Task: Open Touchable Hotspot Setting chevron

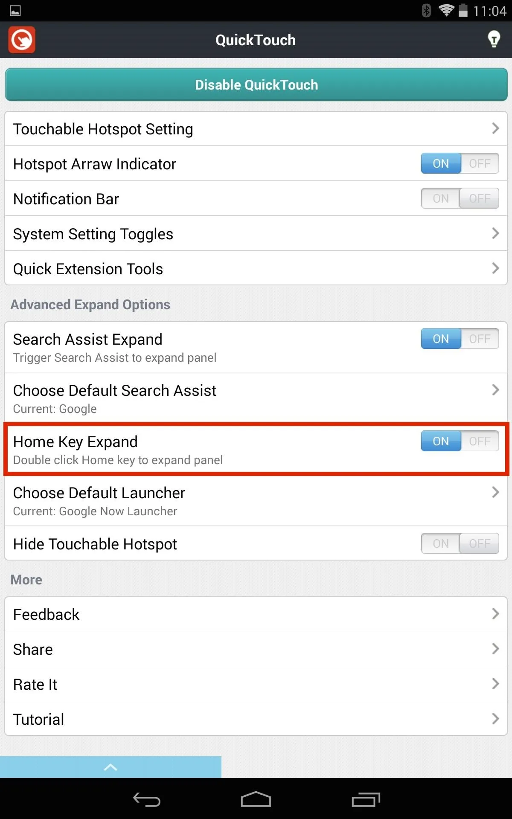Action: [x=495, y=128]
